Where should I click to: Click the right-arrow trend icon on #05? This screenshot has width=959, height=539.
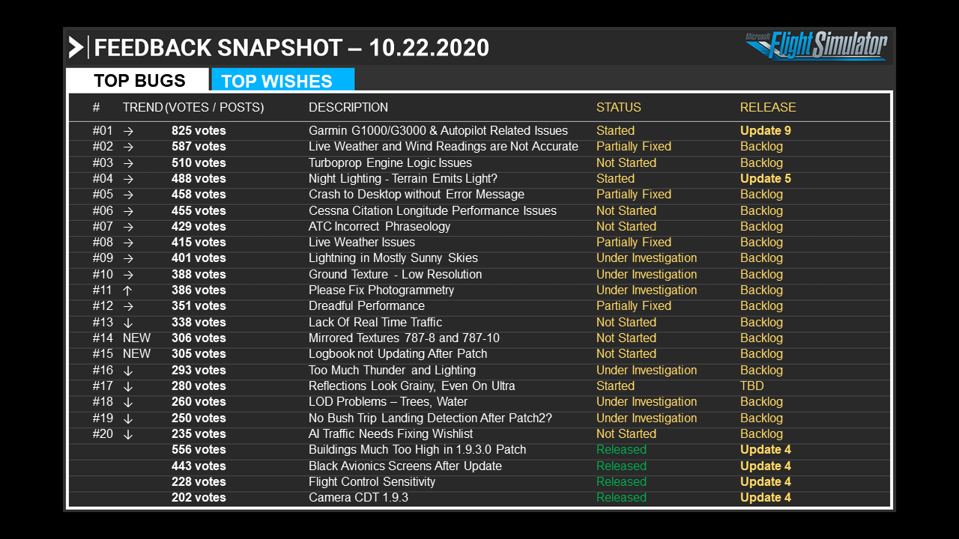(128, 194)
